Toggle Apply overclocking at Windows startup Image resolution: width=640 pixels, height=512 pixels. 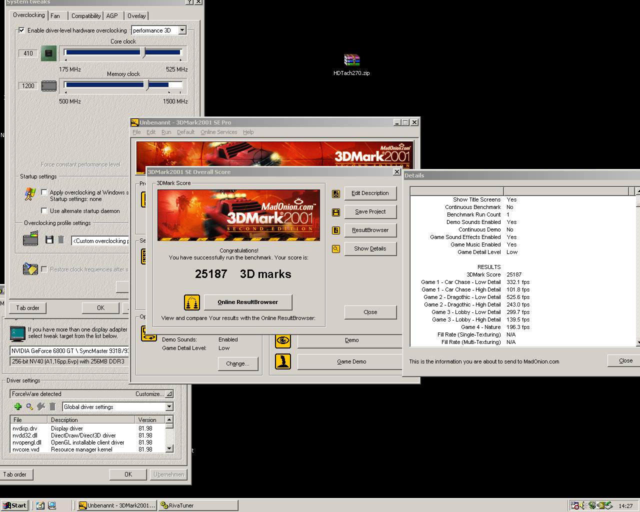point(44,192)
